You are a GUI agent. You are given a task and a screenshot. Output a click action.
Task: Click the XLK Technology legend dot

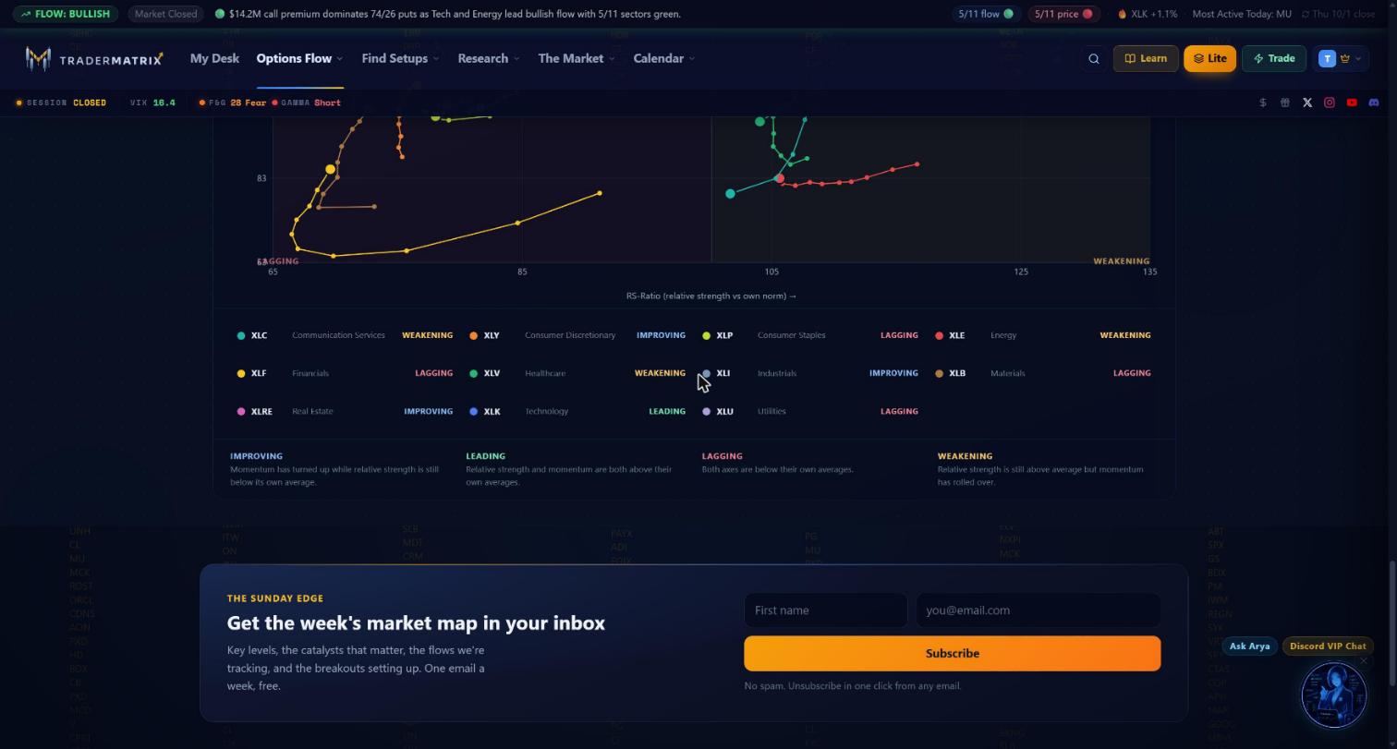tap(474, 411)
